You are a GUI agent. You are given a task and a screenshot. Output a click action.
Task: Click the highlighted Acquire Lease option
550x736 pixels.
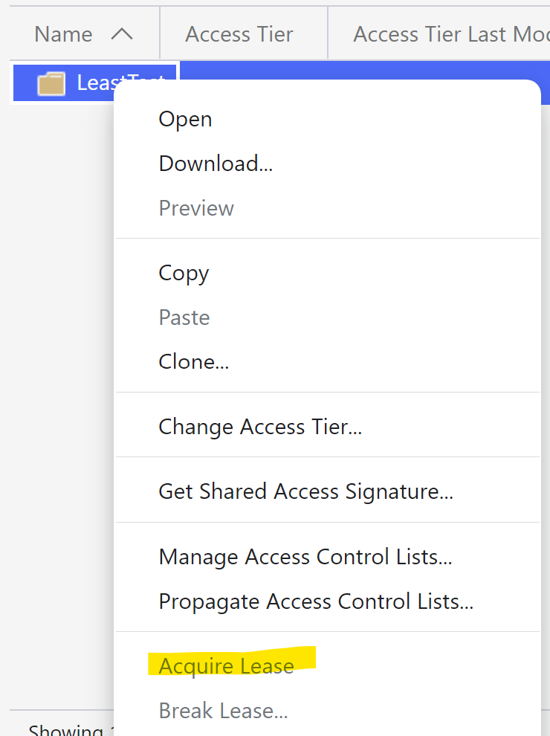pos(225,665)
